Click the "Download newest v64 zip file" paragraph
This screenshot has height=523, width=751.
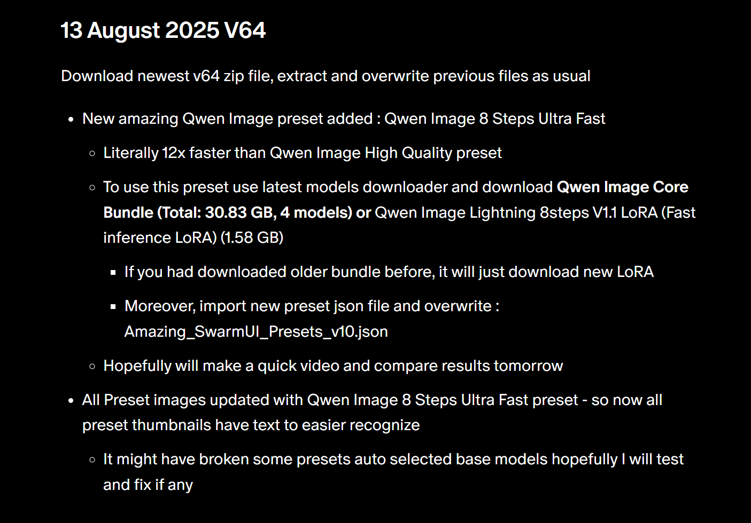(x=325, y=76)
